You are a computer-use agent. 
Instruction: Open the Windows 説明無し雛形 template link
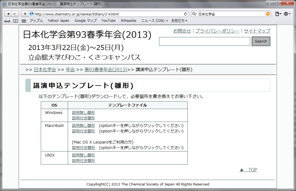pyautogui.click(x=83, y=112)
